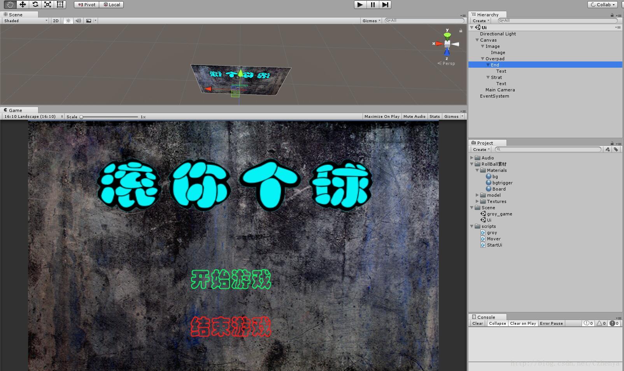Image resolution: width=624 pixels, height=371 pixels.
Task: Toggle Pivot handle position
Action: 86,5
